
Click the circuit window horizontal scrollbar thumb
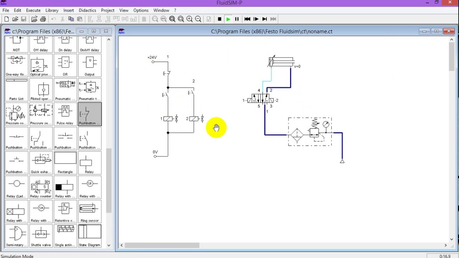tap(162, 245)
